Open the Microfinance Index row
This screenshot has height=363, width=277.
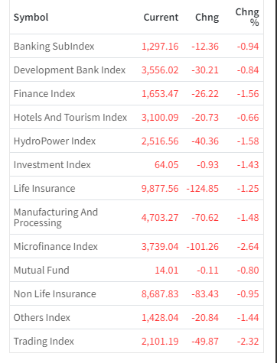point(136,246)
